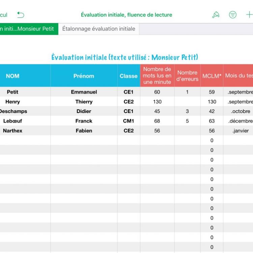
Task: Select the MCLM cell 42
Action: (x=212, y=111)
